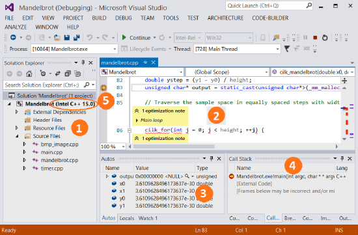Click the editor horizontal scrollbar thumb
Viewport: 358px width, 235px height.
(174, 146)
